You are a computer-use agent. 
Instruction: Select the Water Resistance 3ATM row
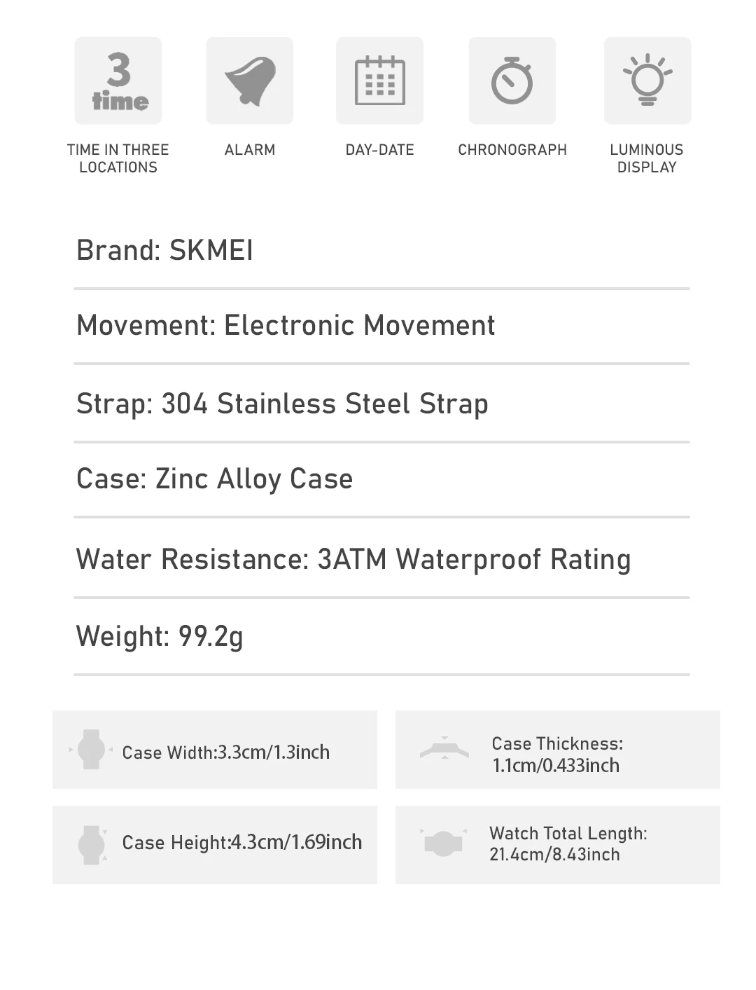point(381,559)
